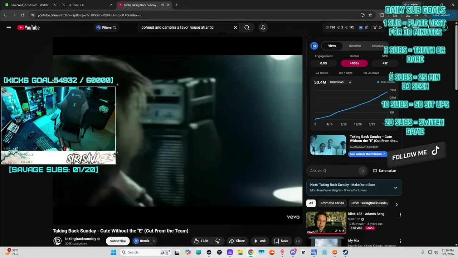
Task: Bookmark this page with the star
Action: [x=370, y=15]
